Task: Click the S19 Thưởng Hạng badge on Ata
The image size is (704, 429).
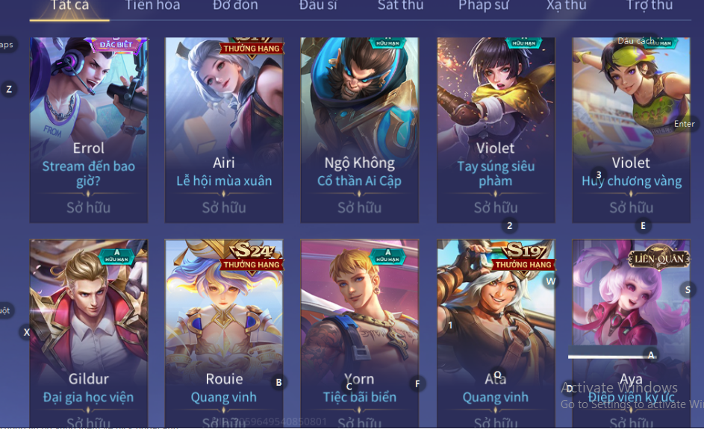Action: [523, 257]
